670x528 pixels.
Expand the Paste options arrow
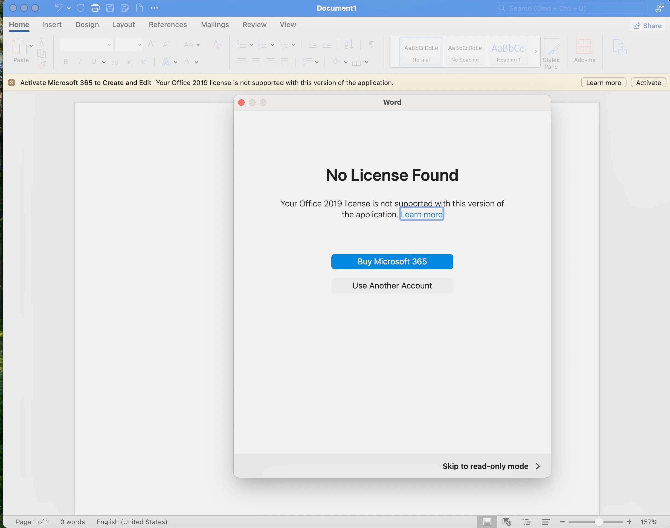coord(31,46)
